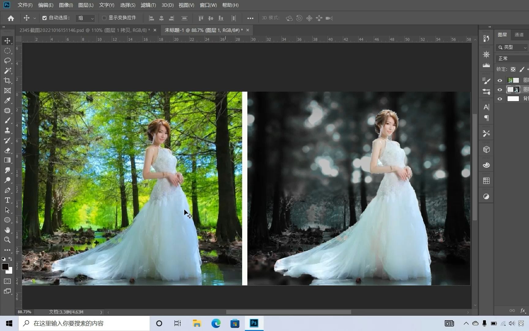Select the Pen tool
Image resolution: width=529 pixels, height=331 pixels.
pos(7,190)
